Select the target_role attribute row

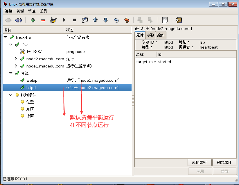tap(146, 62)
